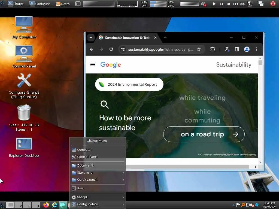Screen dimensions: 279x209
Task: Click the Sustainability heading link
Action: click(x=233, y=65)
